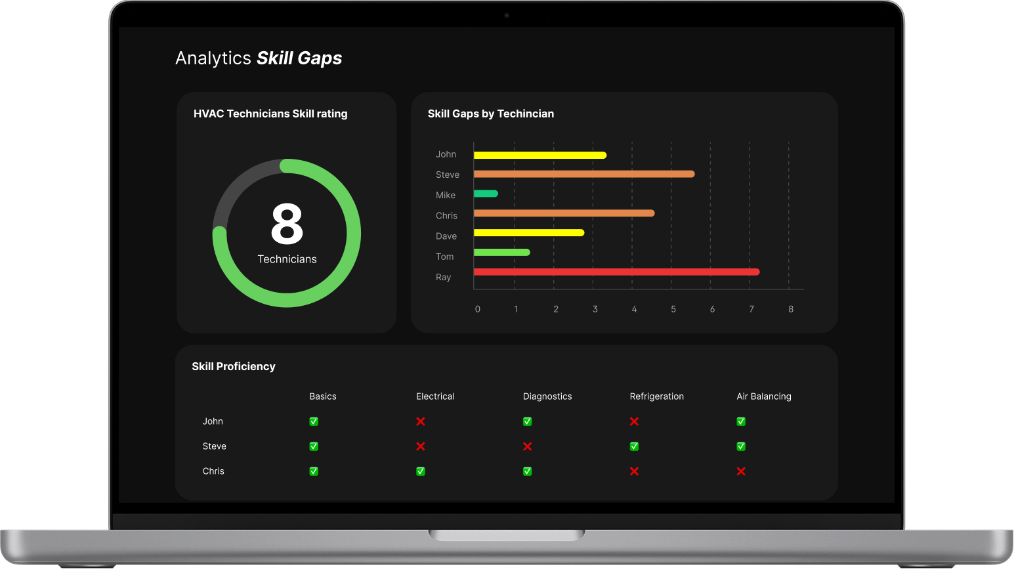This screenshot has height=569, width=1014.
Task: Click the Air Balancing column header
Action: pos(764,396)
